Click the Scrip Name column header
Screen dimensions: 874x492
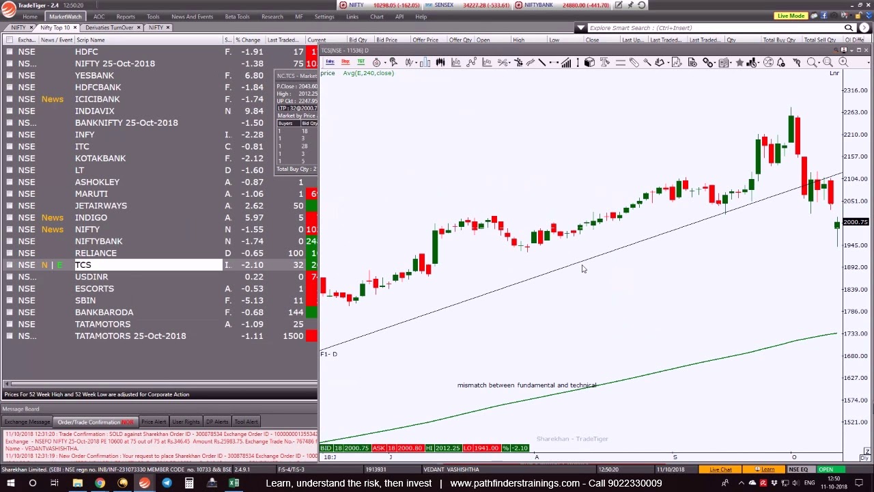(x=91, y=40)
